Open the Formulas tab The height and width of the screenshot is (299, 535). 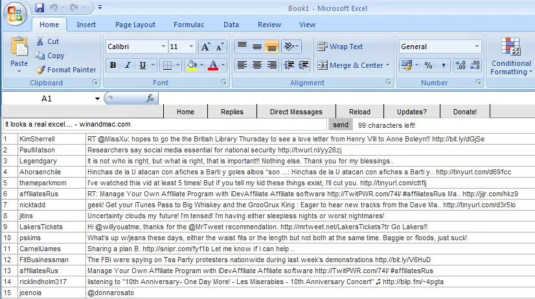point(188,25)
